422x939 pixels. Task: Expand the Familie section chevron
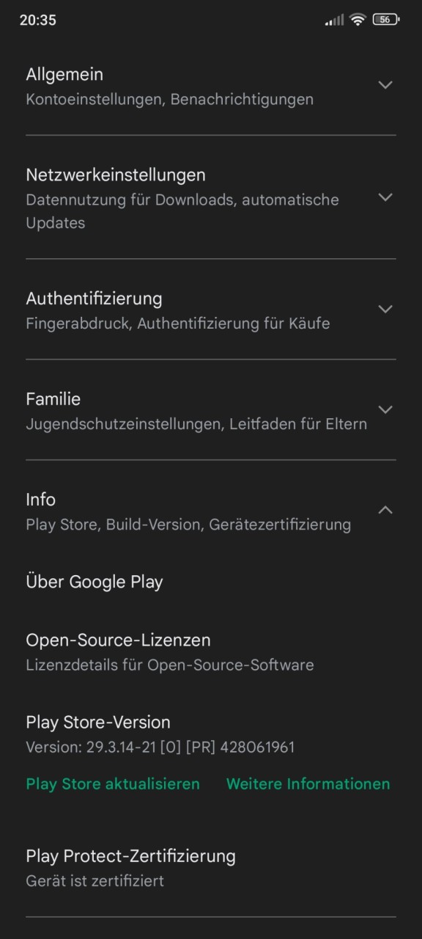click(385, 409)
